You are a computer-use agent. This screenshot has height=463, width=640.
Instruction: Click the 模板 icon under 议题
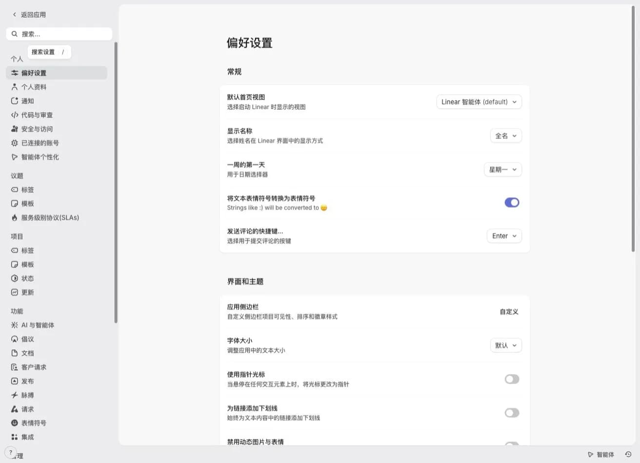pyautogui.click(x=15, y=204)
